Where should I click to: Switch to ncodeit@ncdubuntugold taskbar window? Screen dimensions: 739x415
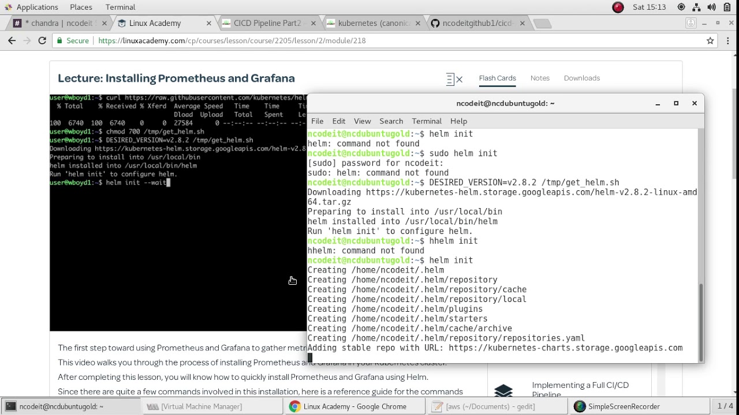(70, 406)
